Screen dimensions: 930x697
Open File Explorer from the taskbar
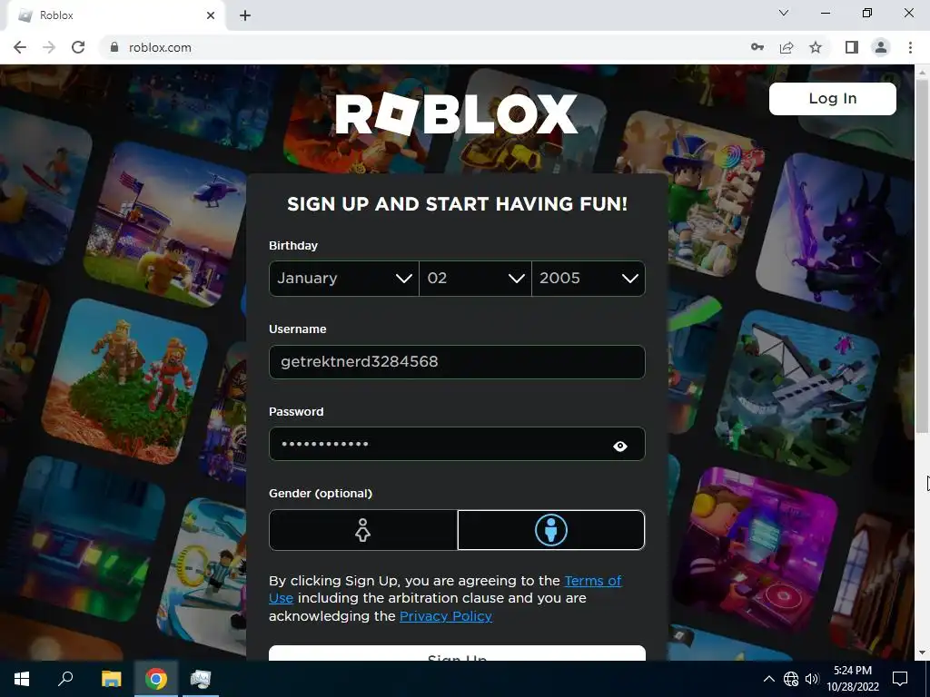pos(111,679)
